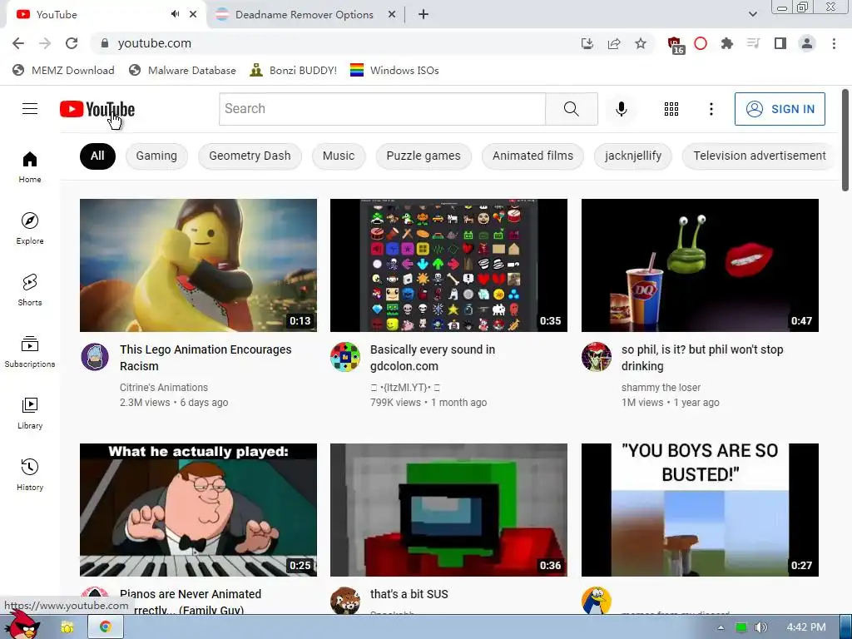
Task: Click the share page icon in the address bar
Action: (614, 43)
